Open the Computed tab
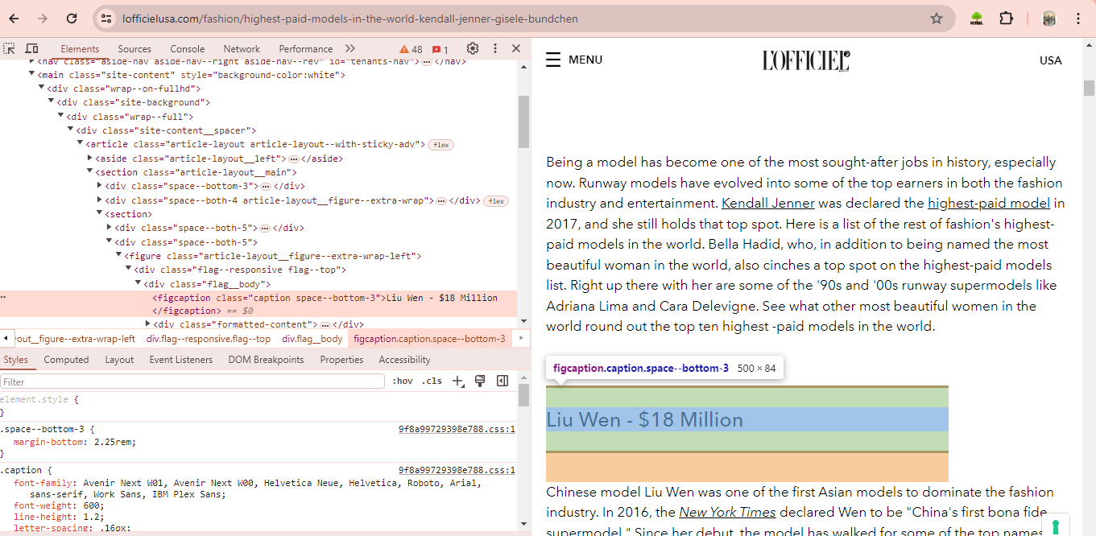 [x=66, y=360]
